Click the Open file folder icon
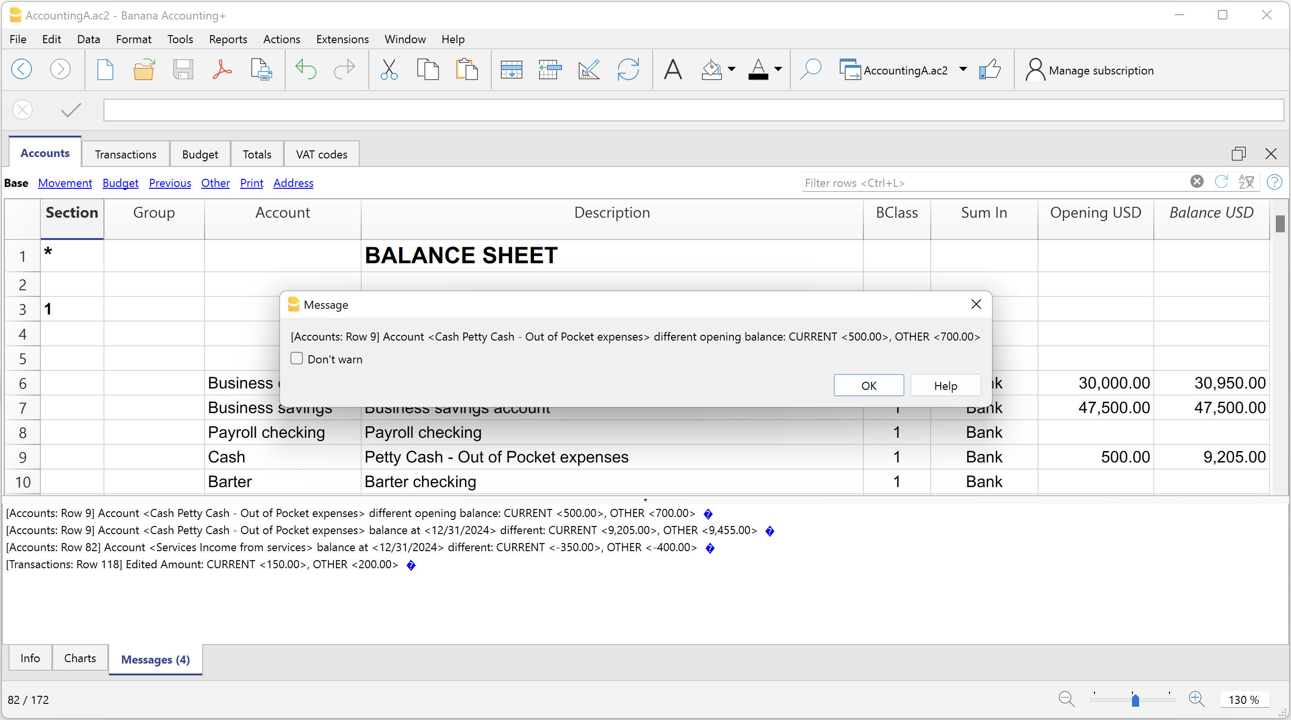Image resolution: width=1291 pixels, height=720 pixels. click(x=144, y=70)
